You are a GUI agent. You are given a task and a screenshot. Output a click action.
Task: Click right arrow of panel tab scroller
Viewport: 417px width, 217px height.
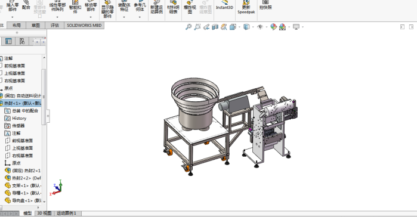coord(43,42)
